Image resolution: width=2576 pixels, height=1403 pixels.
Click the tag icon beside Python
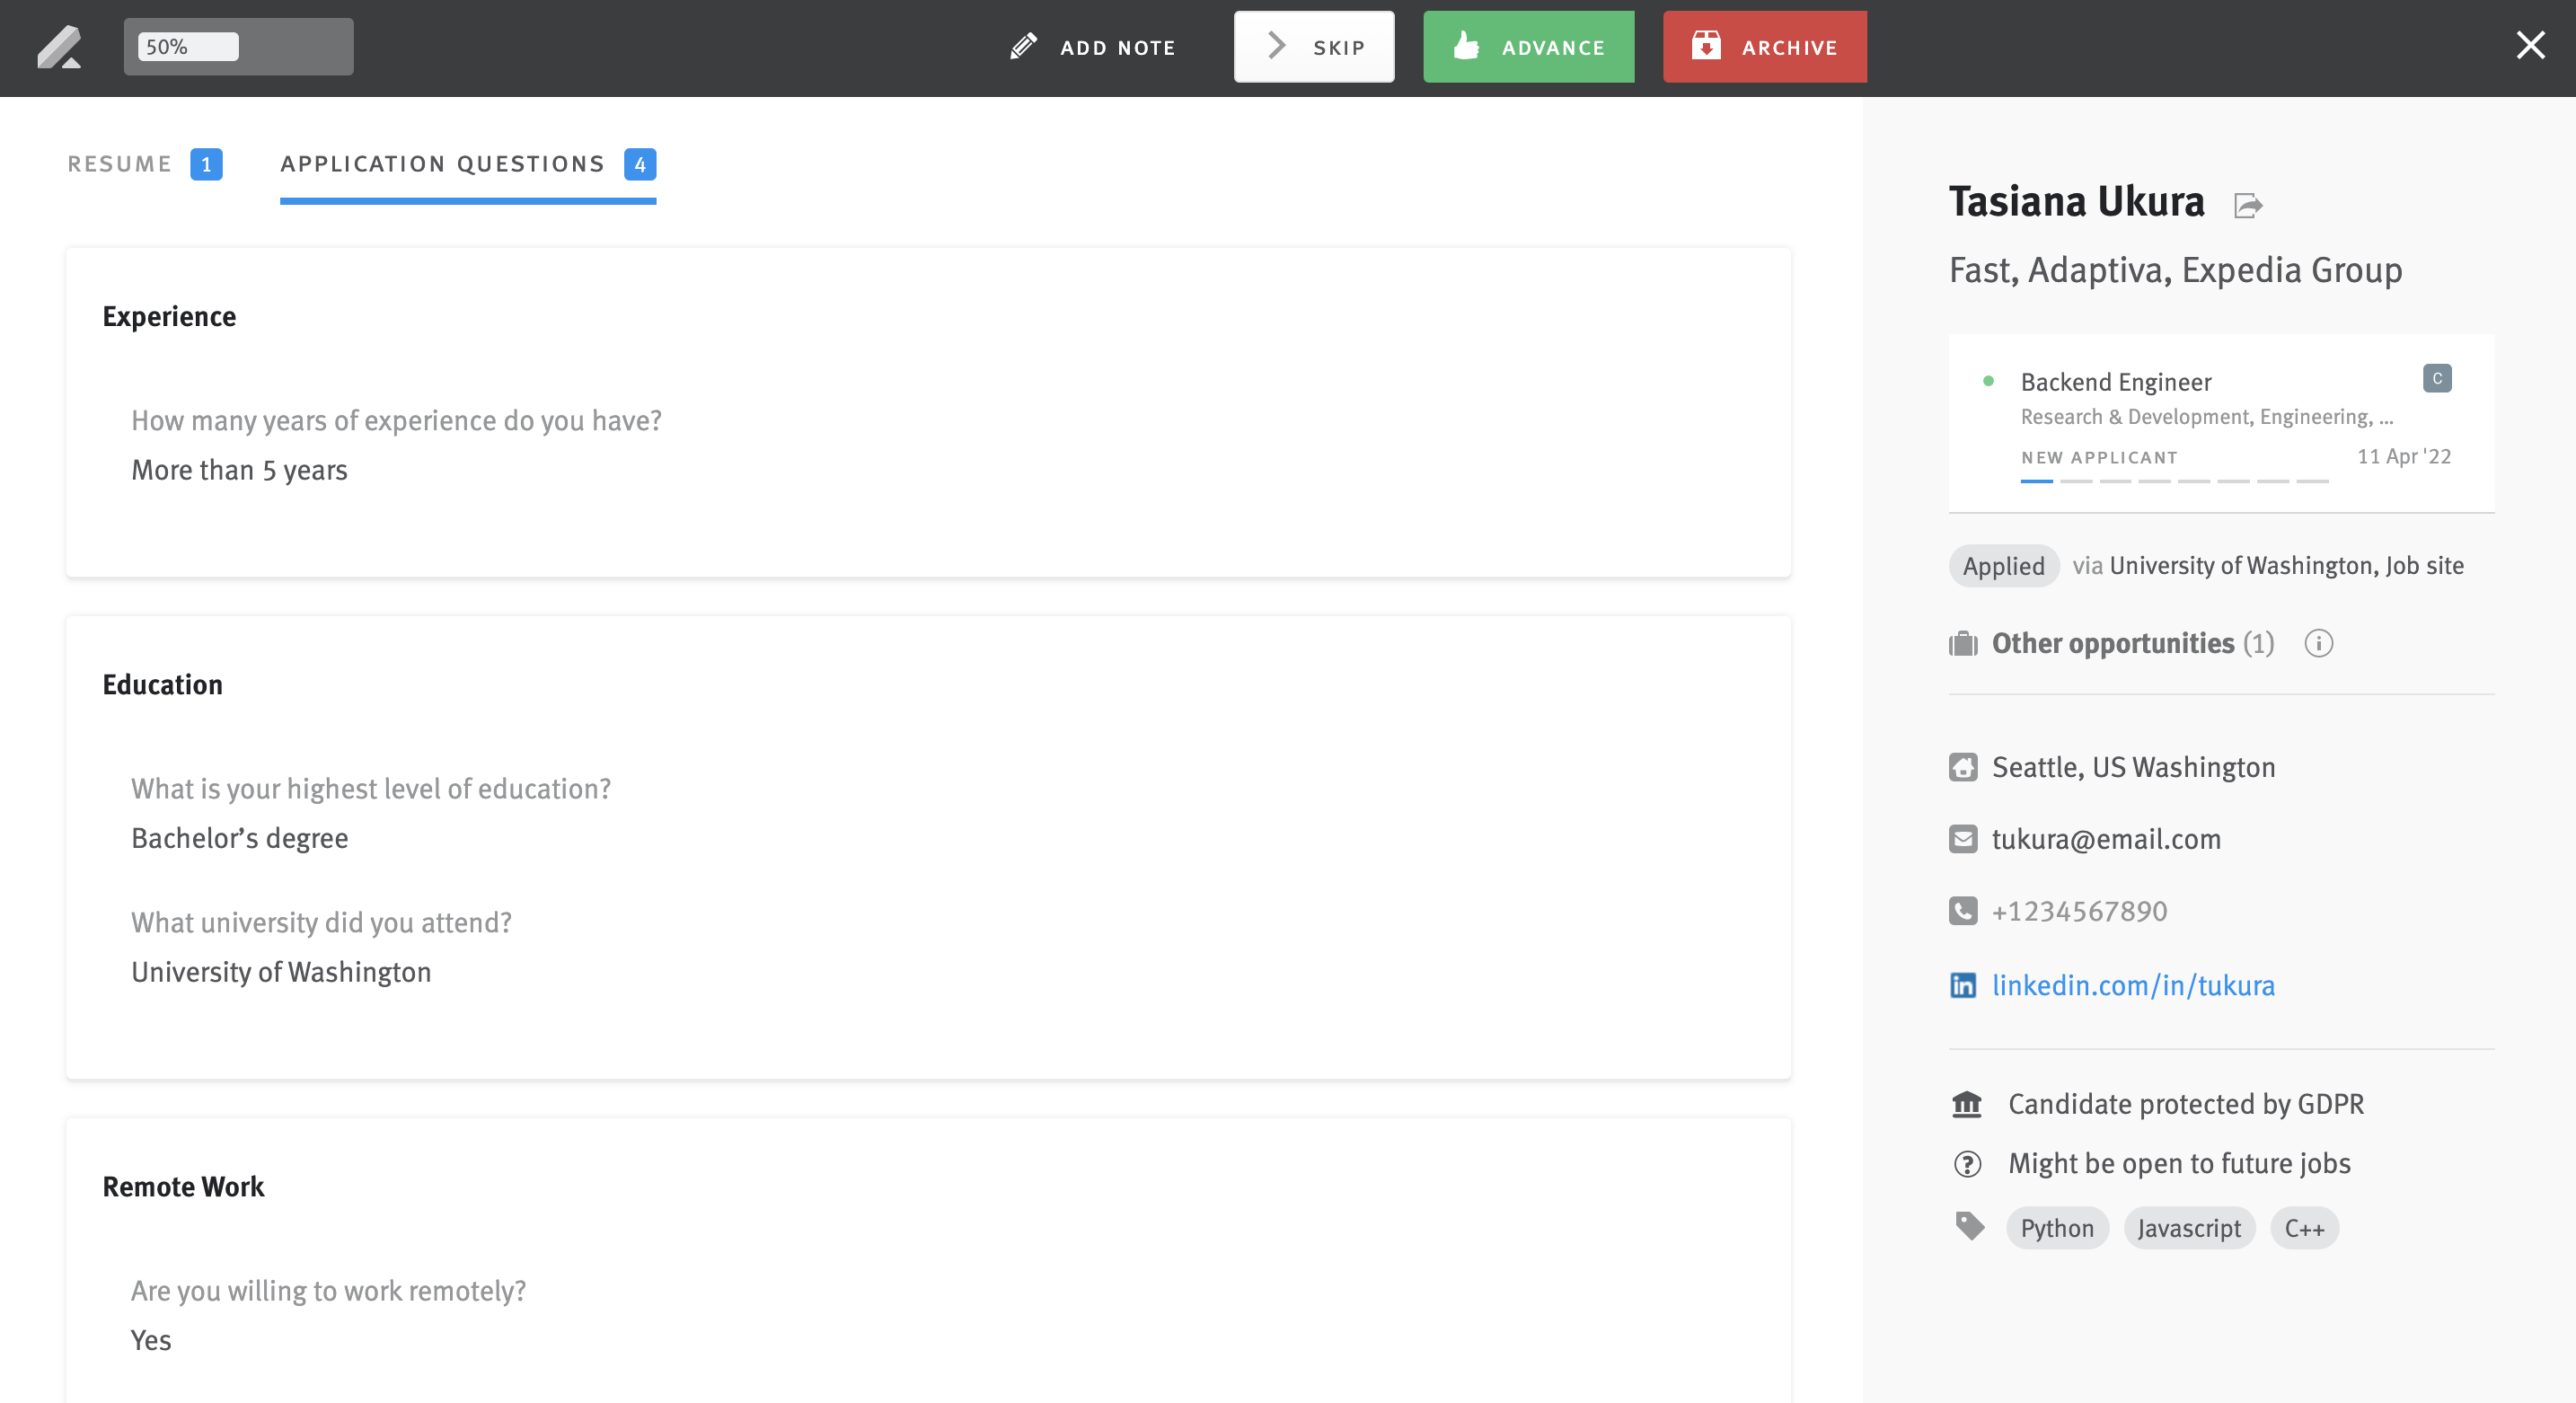[x=1969, y=1226]
